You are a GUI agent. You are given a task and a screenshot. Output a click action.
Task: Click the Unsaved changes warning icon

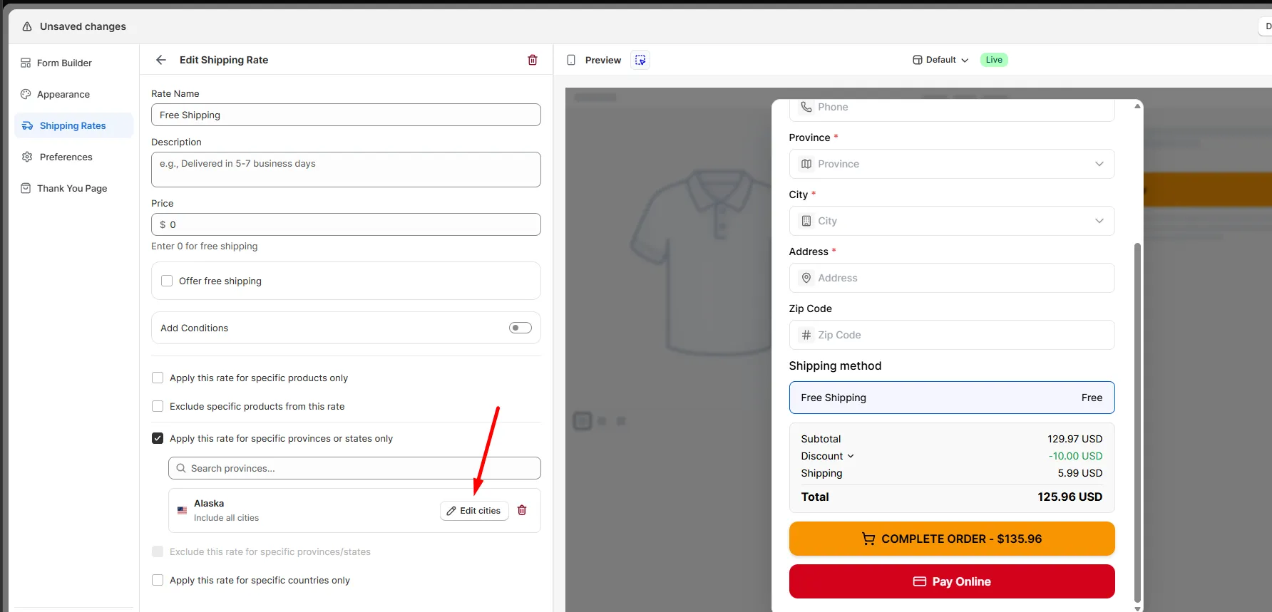[27, 26]
